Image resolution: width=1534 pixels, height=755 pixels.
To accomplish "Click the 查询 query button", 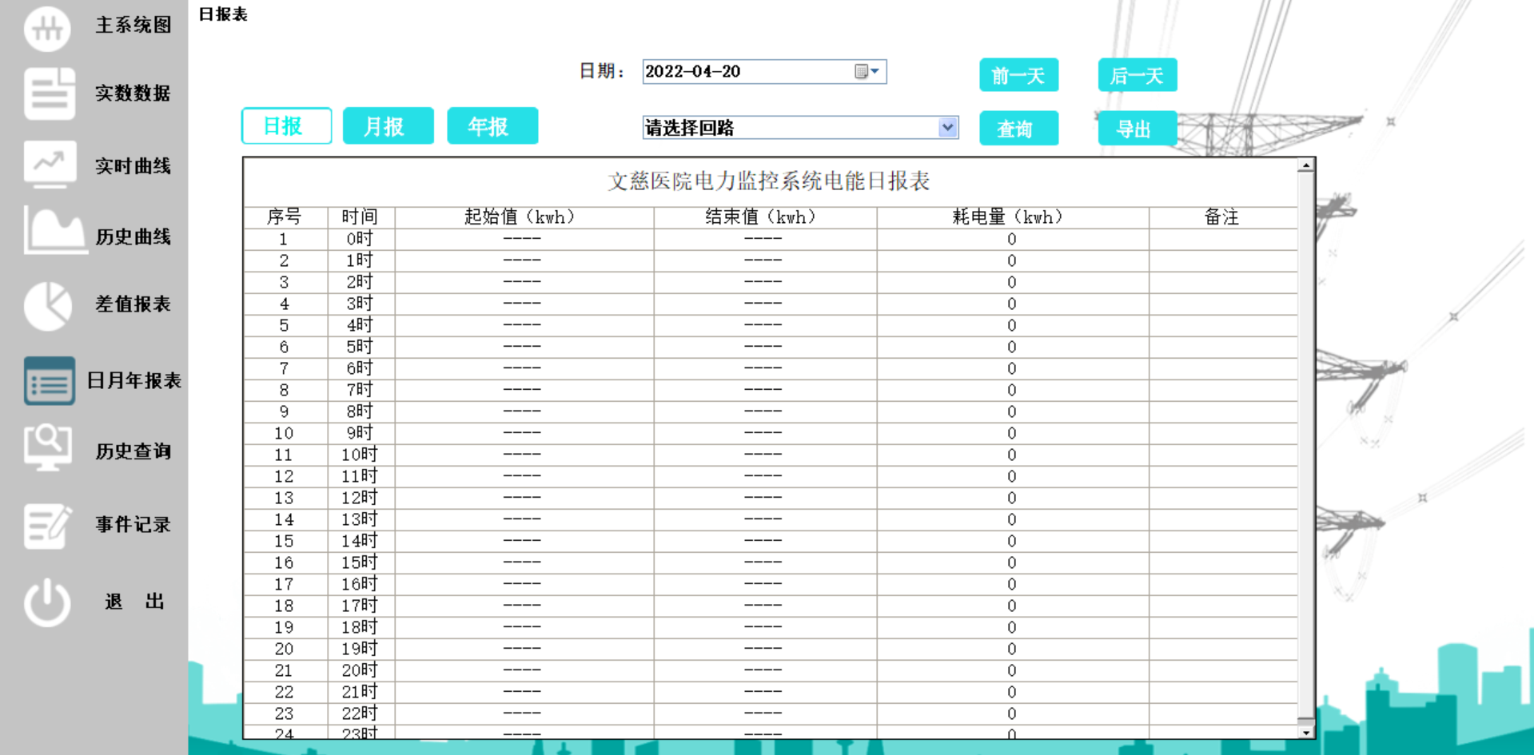I will [x=1018, y=128].
